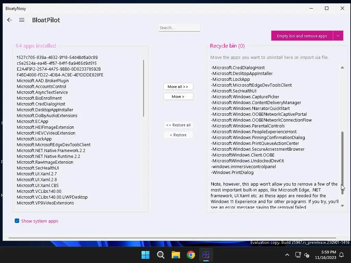Select Microsoft.UI.Xaml.2.7 entry

(37, 174)
